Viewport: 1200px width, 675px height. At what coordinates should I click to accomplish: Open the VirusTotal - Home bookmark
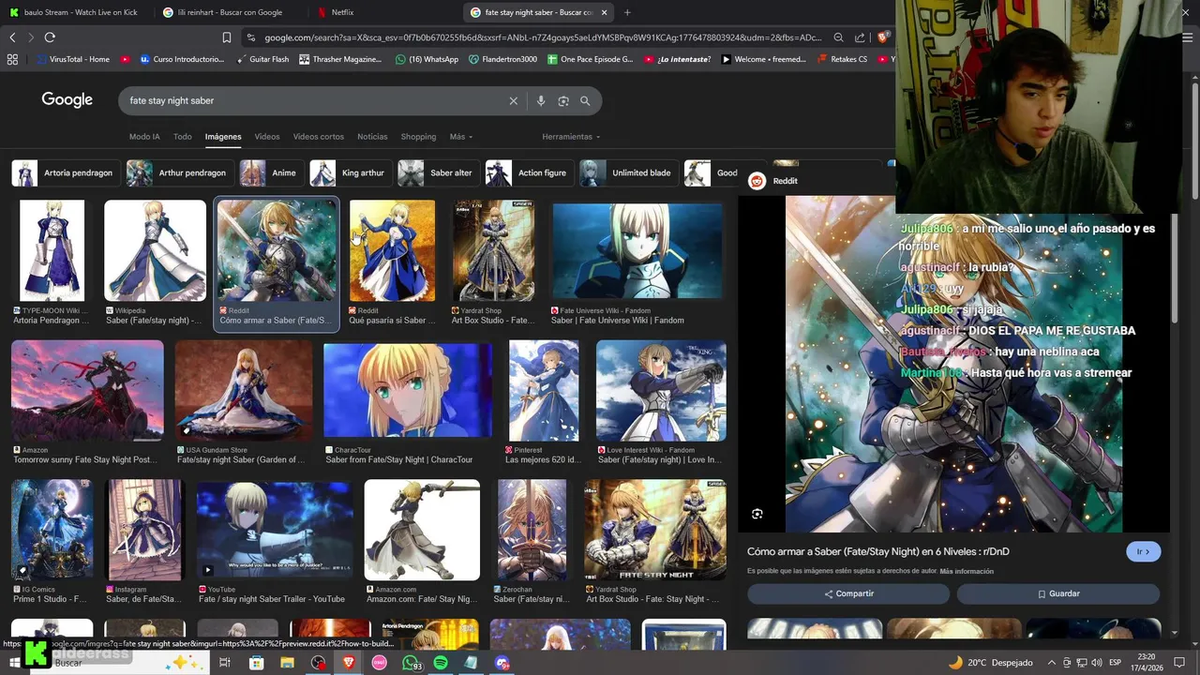coord(73,59)
